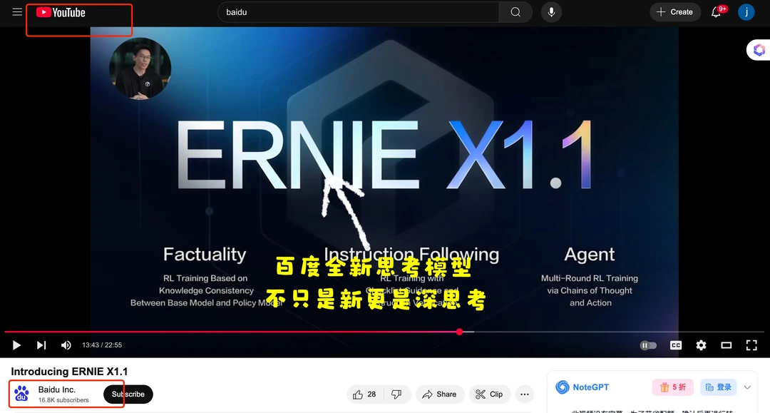Enter full screen mode
770x413 pixels.
751,345
